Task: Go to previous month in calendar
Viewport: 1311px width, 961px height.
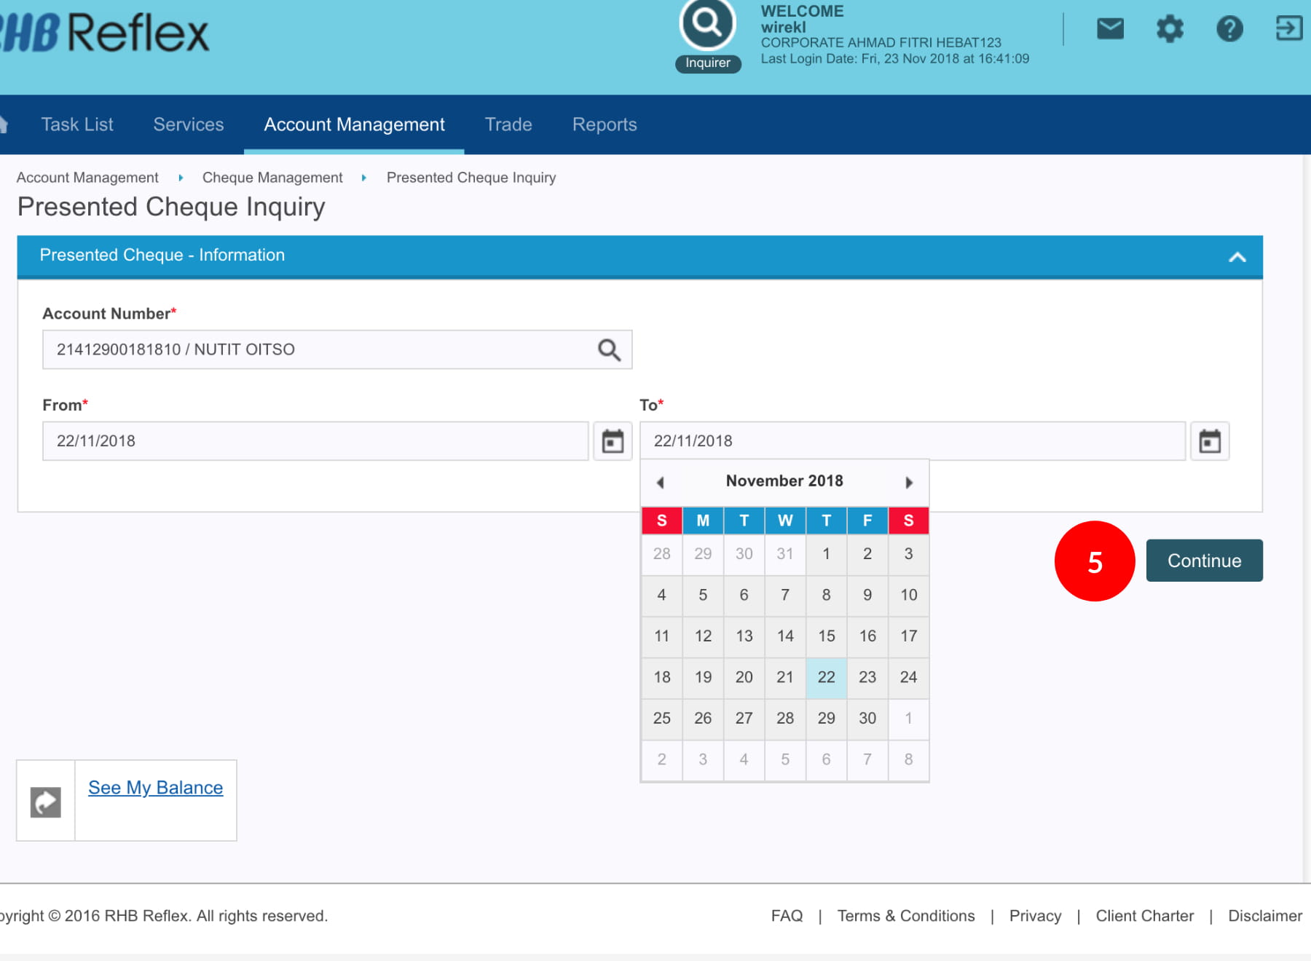Action: pyautogui.click(x=661, y=482)
